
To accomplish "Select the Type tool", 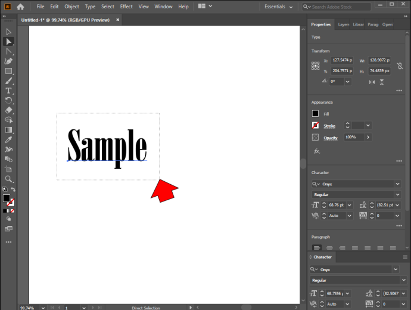I will (x=8, y=91).
